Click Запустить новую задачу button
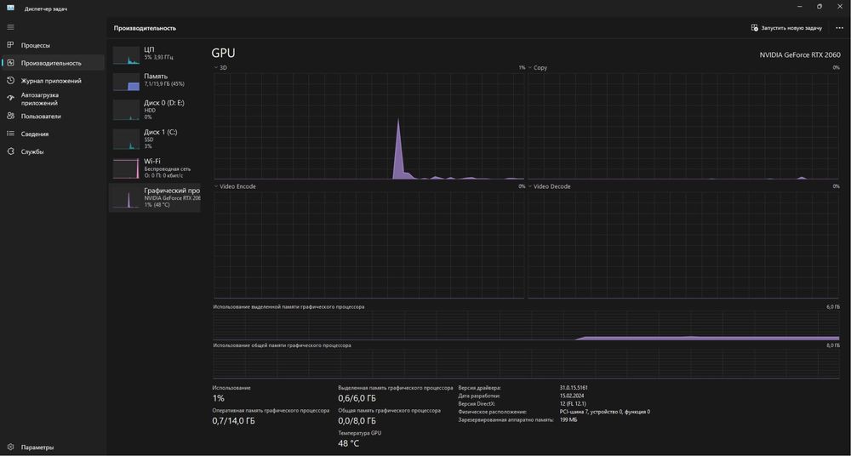The image size is (851, 456). [x=786, y=28]
